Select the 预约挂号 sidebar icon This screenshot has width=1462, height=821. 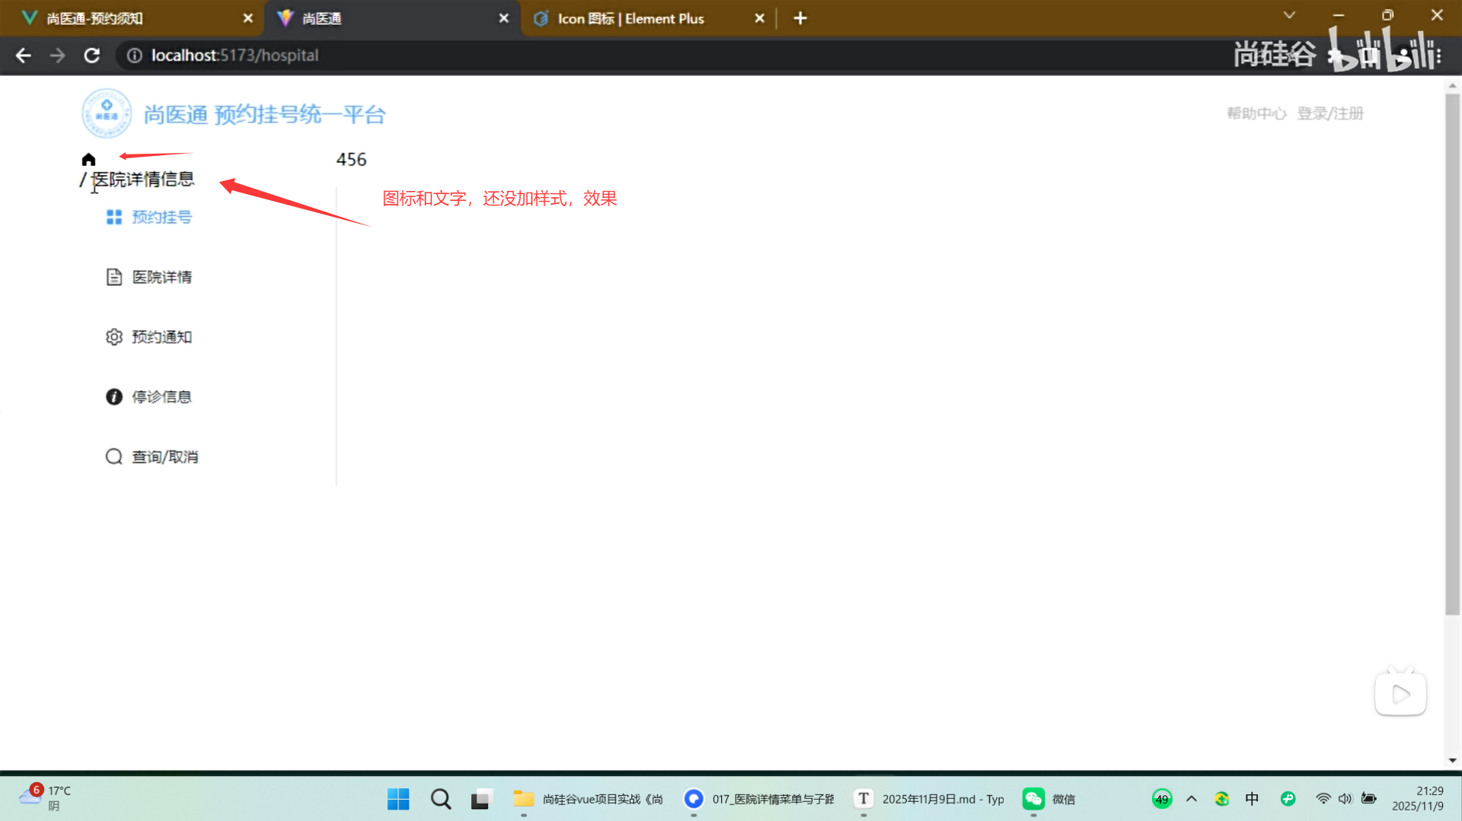[113, 217]
